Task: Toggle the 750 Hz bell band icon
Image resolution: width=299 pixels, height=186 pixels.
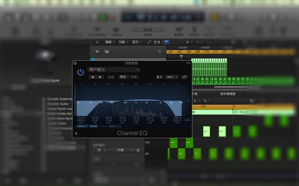Action: click(x=136, y=84)
